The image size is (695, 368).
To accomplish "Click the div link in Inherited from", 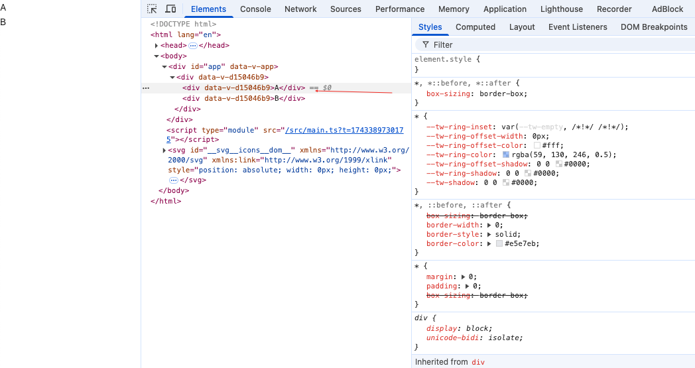I will tap(477, 362).
